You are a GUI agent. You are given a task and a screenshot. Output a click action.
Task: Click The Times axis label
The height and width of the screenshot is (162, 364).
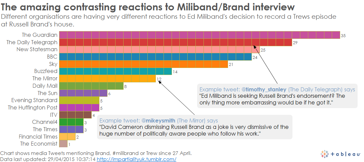click(45, 129)
